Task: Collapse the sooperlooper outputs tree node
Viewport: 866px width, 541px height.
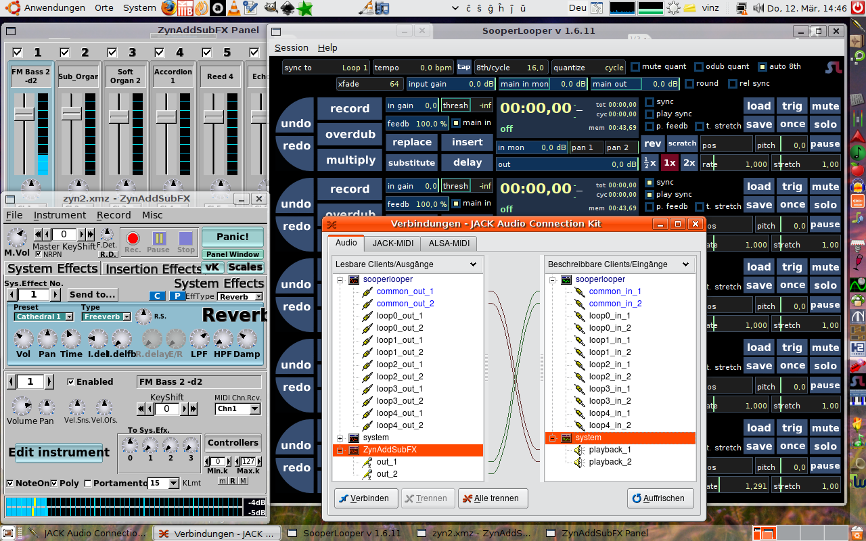Action: click(340, 279)
